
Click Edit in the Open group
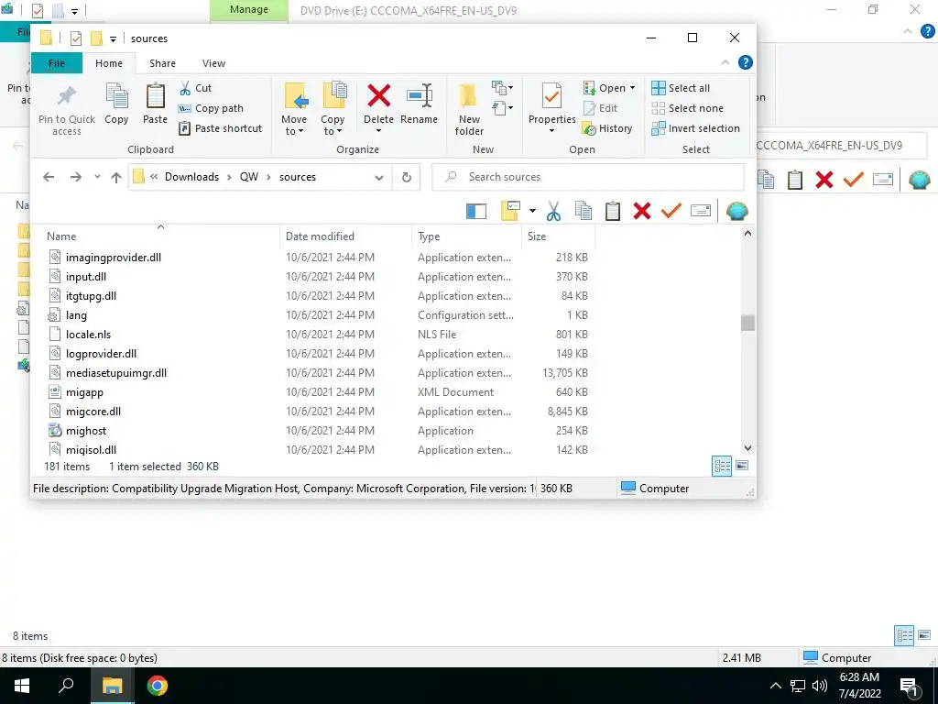pyautogui.click(x=600, y=108)
